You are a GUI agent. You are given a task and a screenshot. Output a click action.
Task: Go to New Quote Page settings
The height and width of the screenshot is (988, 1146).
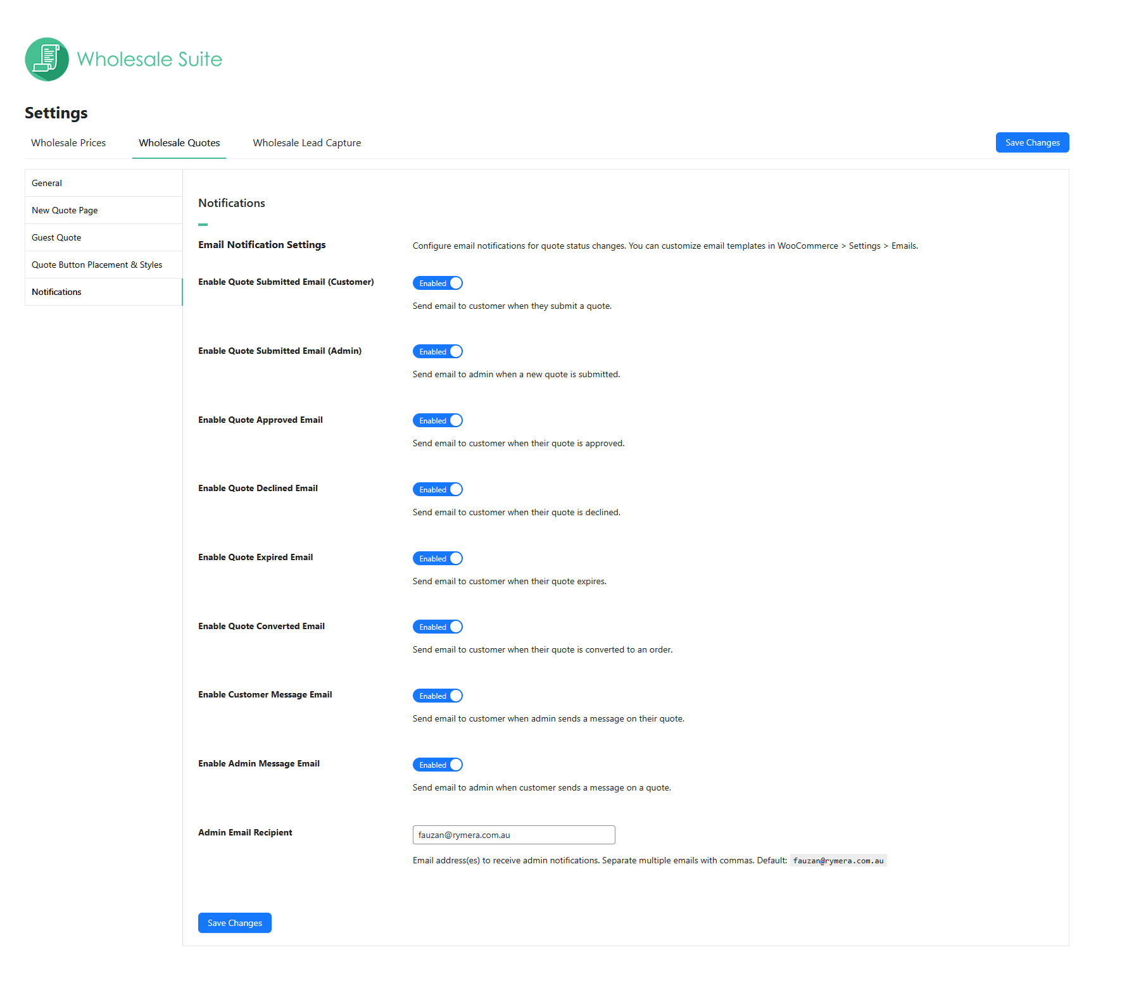65,210
